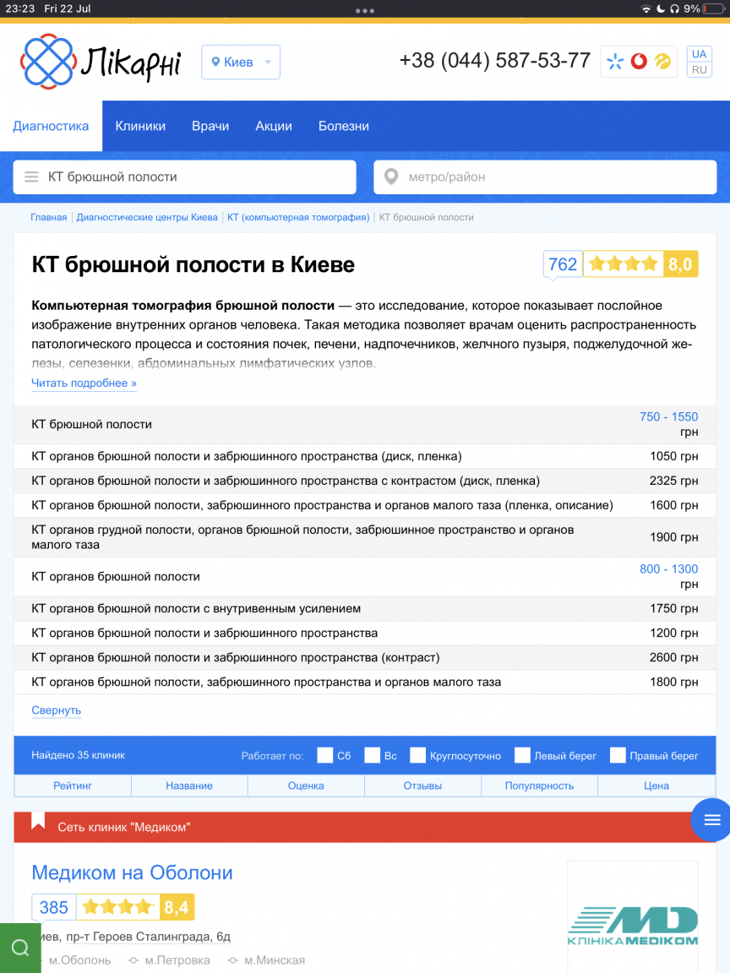Open the Киев city dropdown
Viewport: 730px width, 973px height.
coord(241,62)
